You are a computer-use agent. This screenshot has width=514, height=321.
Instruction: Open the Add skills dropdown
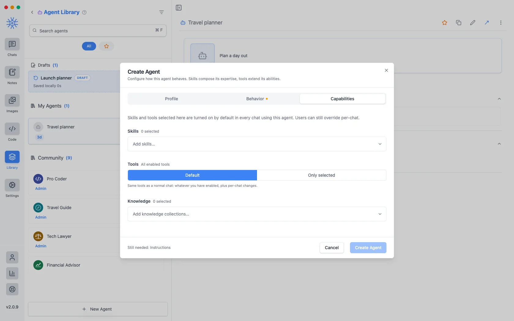click(257, 144)
